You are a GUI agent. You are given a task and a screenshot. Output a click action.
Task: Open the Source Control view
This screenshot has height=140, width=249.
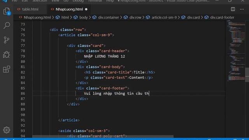[7, 40]
